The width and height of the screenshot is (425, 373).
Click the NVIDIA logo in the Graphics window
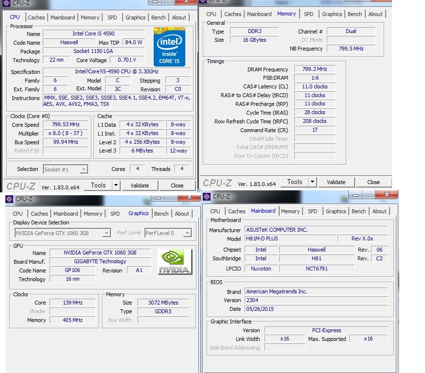click(x=175, y=262)
